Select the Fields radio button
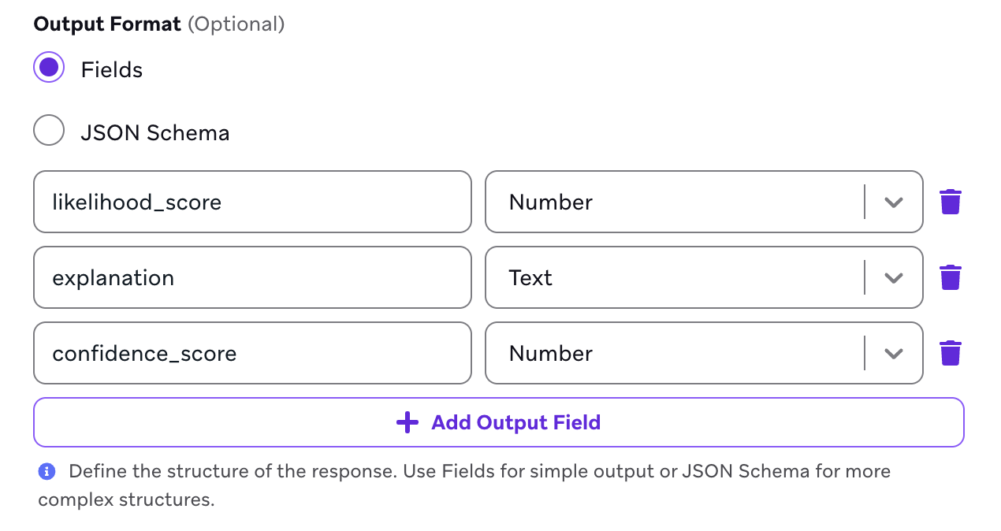1001x531 pixels. coord(49,69)
